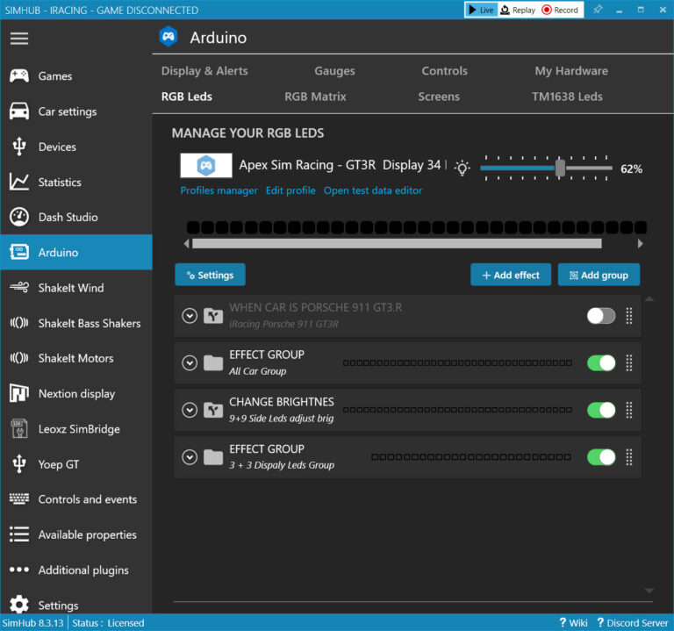This screenshot has height=631, width=674.
Task: Click the Nextion display icon
Action: 19,393
